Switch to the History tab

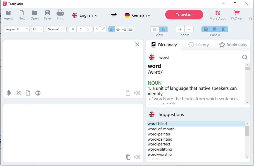coord(198,45)
